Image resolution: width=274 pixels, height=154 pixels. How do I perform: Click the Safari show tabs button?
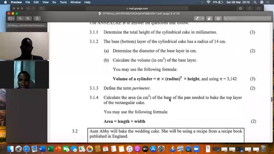(x=258, y=9)
